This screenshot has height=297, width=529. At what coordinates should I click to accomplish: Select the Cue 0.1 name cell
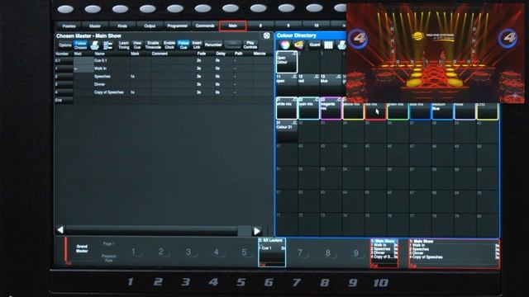[x=112, y=60]
